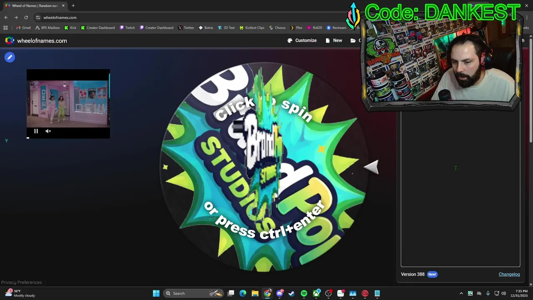This screenshot has height=300, width=533.
Task: Go back in browser history
Action: (6, 17)
